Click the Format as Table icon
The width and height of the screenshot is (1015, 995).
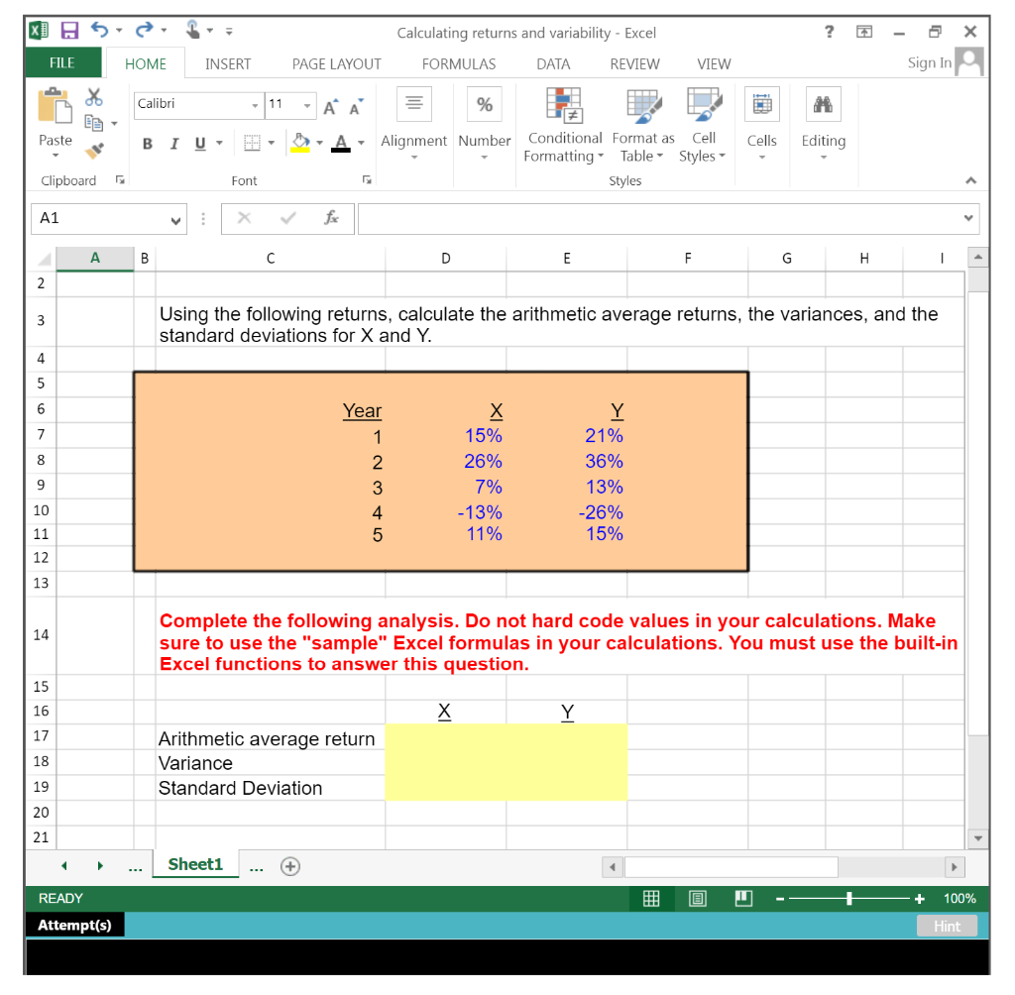coord(643,106)
